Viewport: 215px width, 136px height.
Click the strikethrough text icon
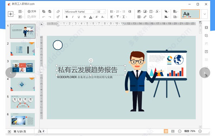click(x=85, y=17)
